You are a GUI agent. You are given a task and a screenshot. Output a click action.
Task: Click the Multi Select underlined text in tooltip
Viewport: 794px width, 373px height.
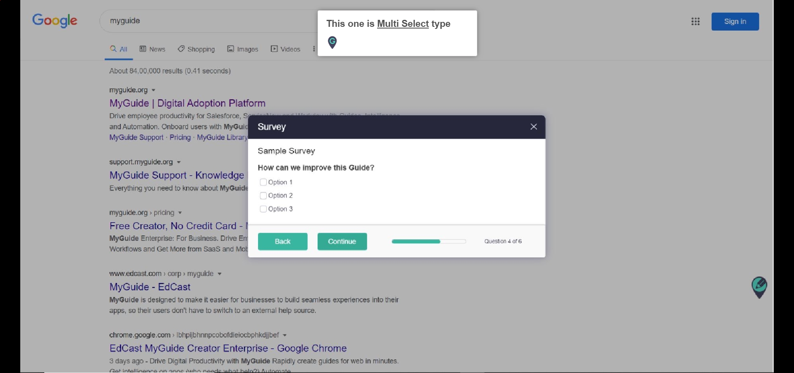(x=403, y=24)
